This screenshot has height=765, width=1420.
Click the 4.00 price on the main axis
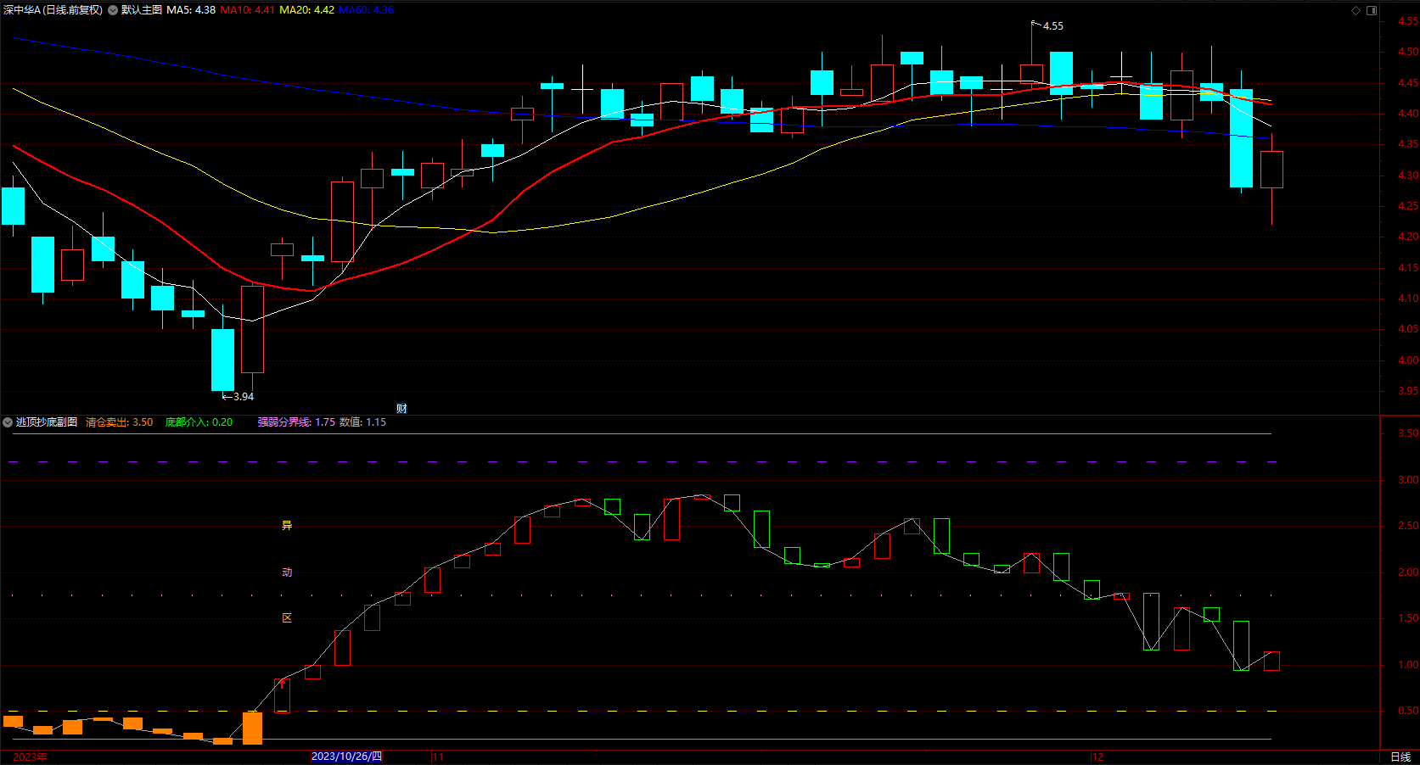coord(1408,360)
